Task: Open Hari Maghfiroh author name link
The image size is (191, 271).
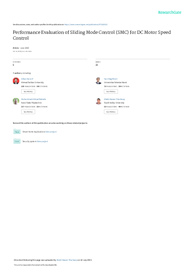Action: 110,79
